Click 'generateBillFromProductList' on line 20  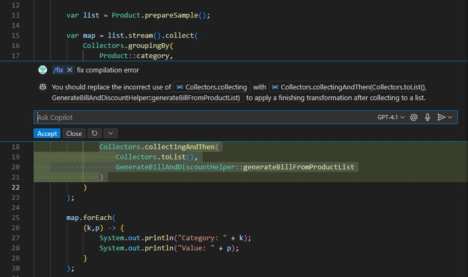299,167
